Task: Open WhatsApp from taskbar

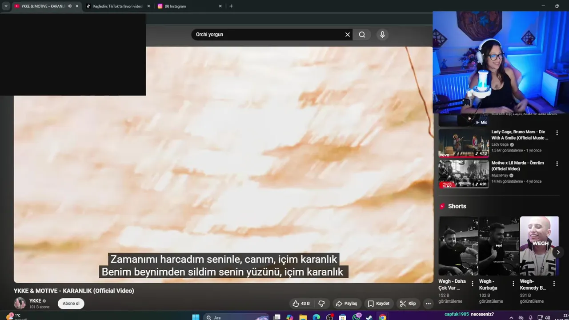Action: tap(357, 317)
